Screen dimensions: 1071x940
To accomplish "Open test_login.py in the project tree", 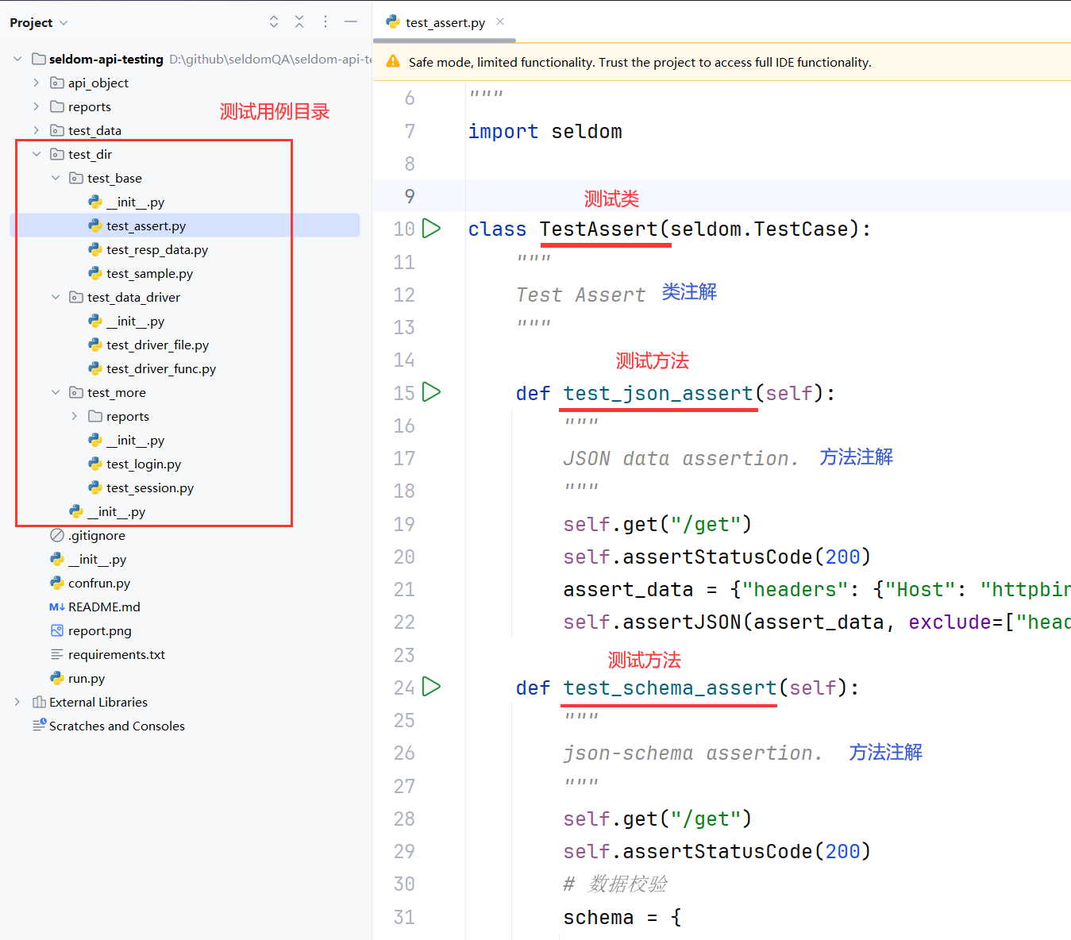I will click(x=143, y=464).
